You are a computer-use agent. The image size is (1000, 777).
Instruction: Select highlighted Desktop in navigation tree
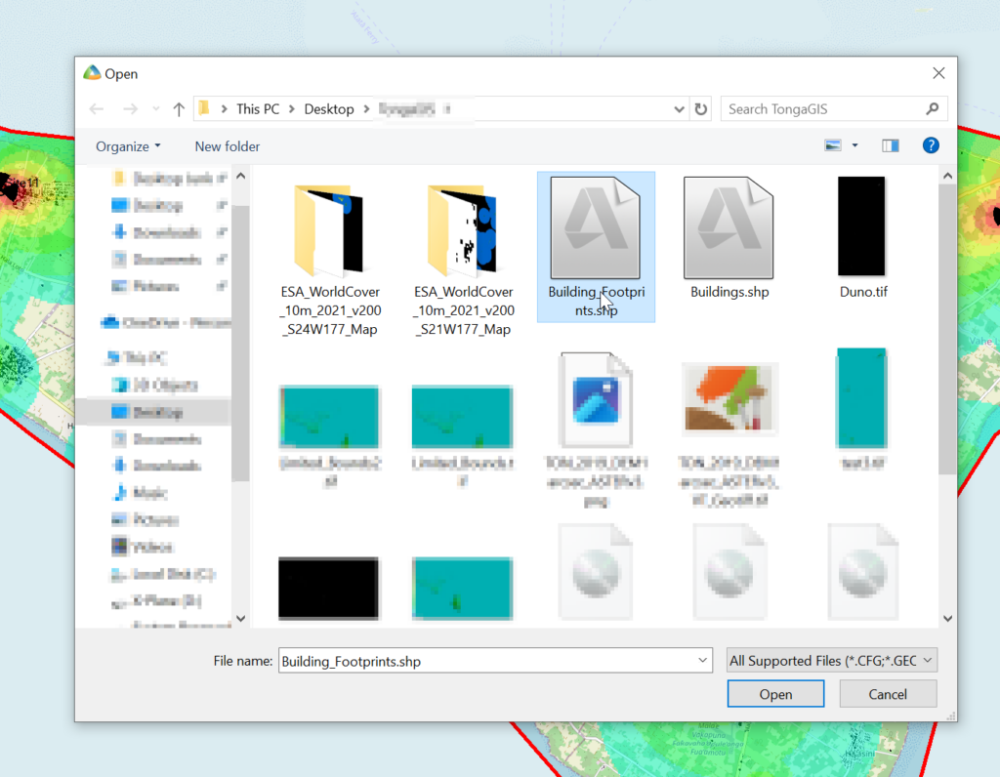pyautogui.click(x=153, y=412)
